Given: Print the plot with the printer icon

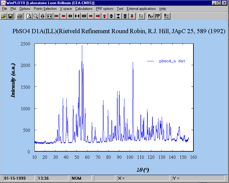Looking at the screenshot, I should [x=19, y=16].
